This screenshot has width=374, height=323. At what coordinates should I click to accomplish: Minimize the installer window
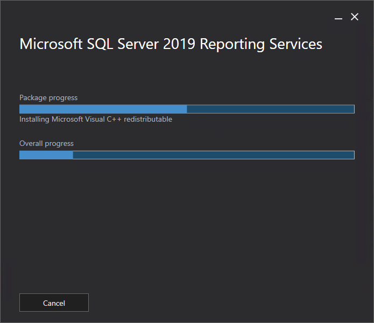(x=338, y=18)
